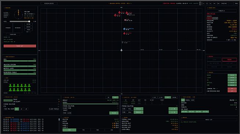
Task: Set time speed to 50x
Action: [218, 3]
